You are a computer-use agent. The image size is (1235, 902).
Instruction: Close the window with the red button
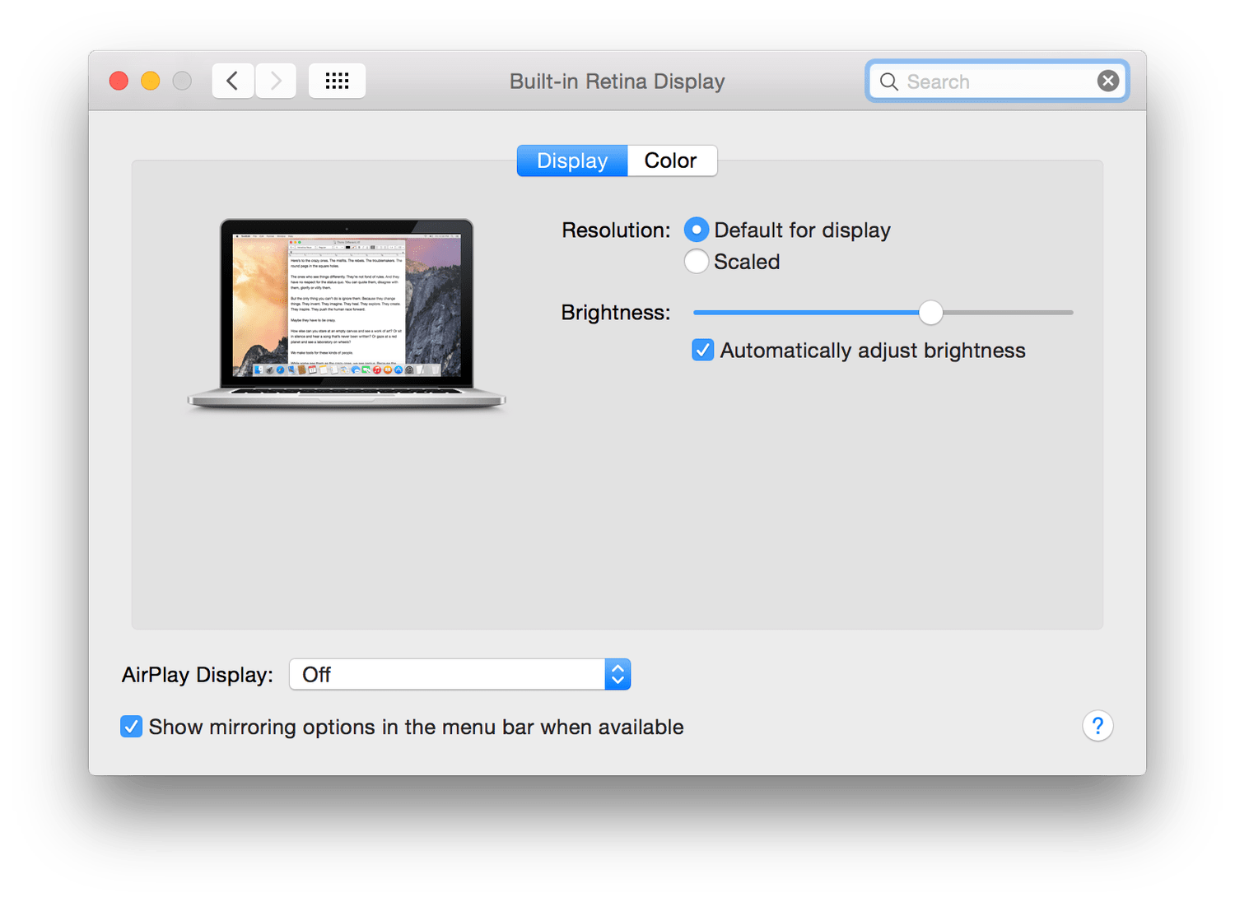(x=119, y=81)
